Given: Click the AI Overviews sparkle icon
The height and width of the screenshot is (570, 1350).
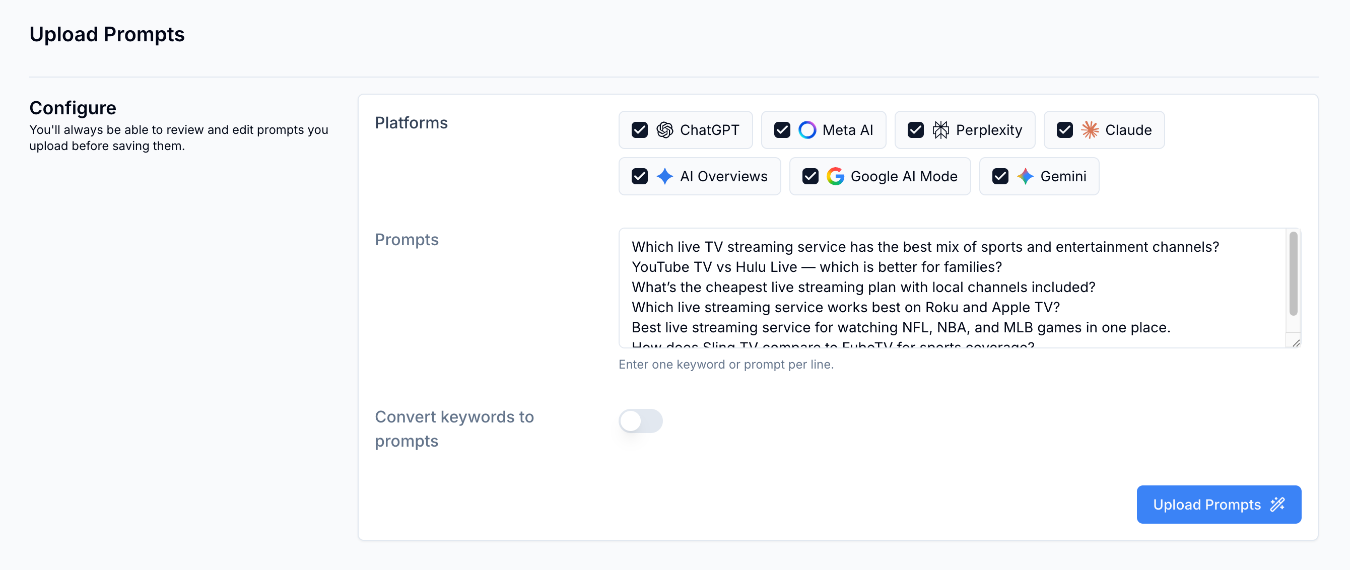Looking at the screenshot, I should tap(664, 177).
